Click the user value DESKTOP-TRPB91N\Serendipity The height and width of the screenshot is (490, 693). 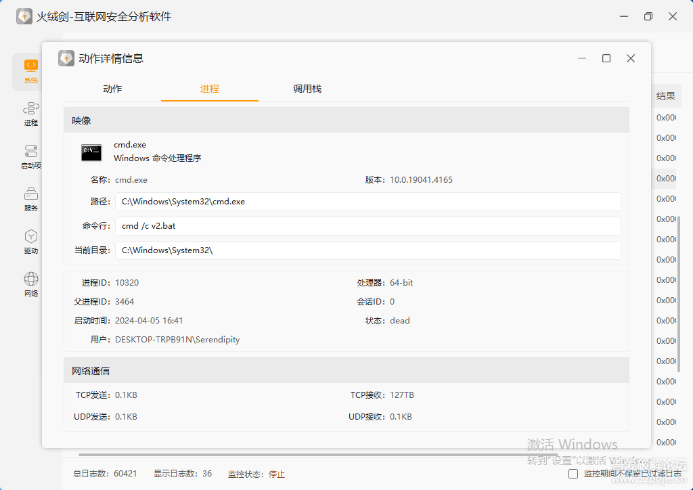pyautogui.click(x=177, y=340)
